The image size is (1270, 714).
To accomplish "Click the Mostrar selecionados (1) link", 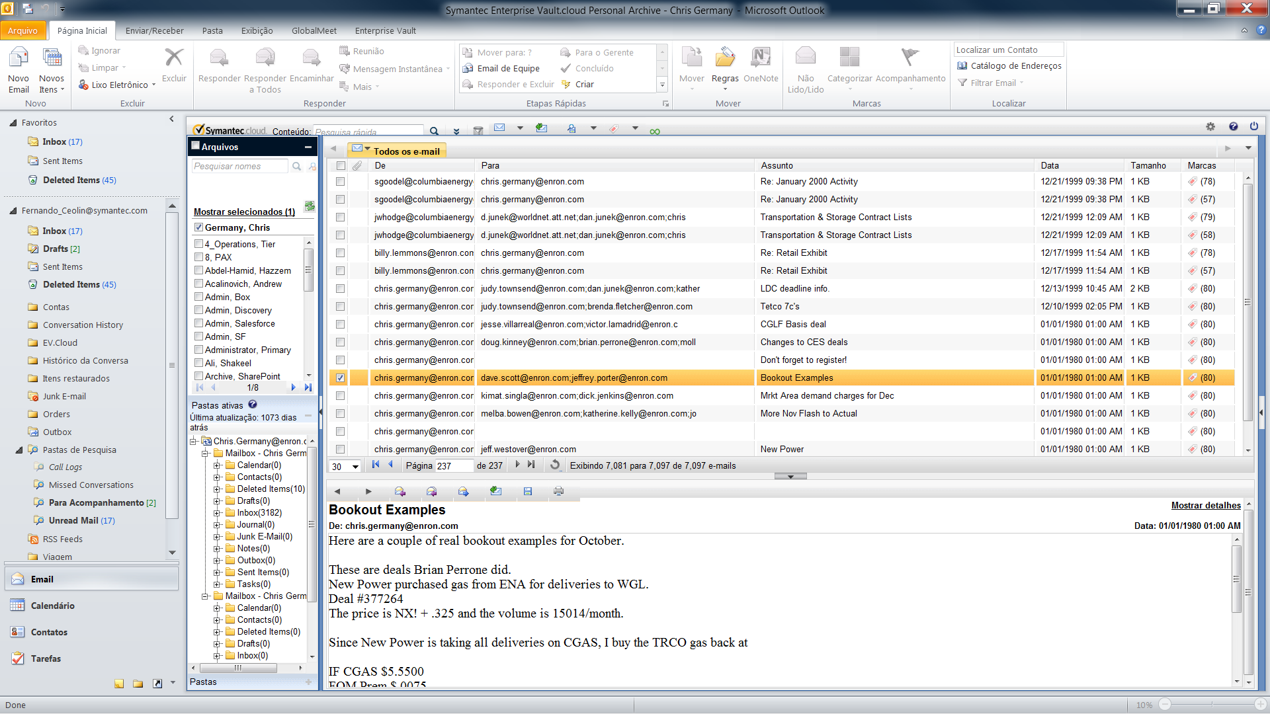I will pyautogui.click(x=244, y=212).
